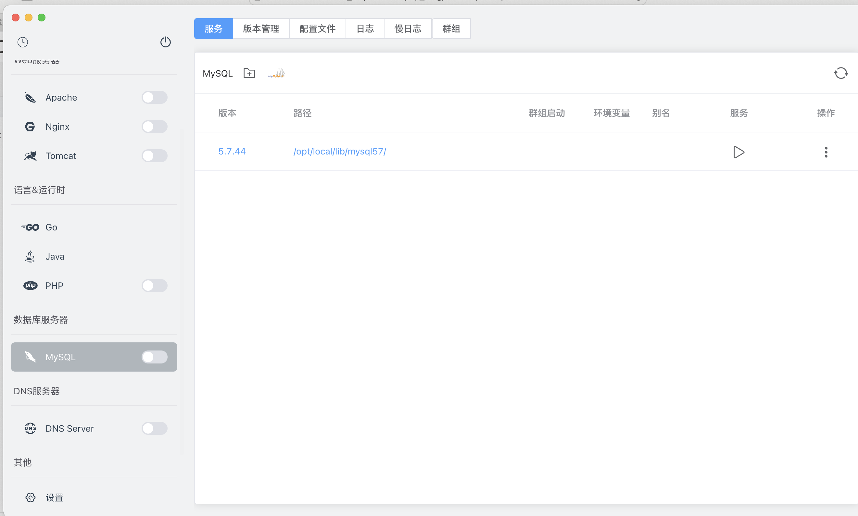Open the path /opt/local/lib/mysql57/ link
Image resolution: width=858 pixels, height=516 pixels.
click(340, 152)
